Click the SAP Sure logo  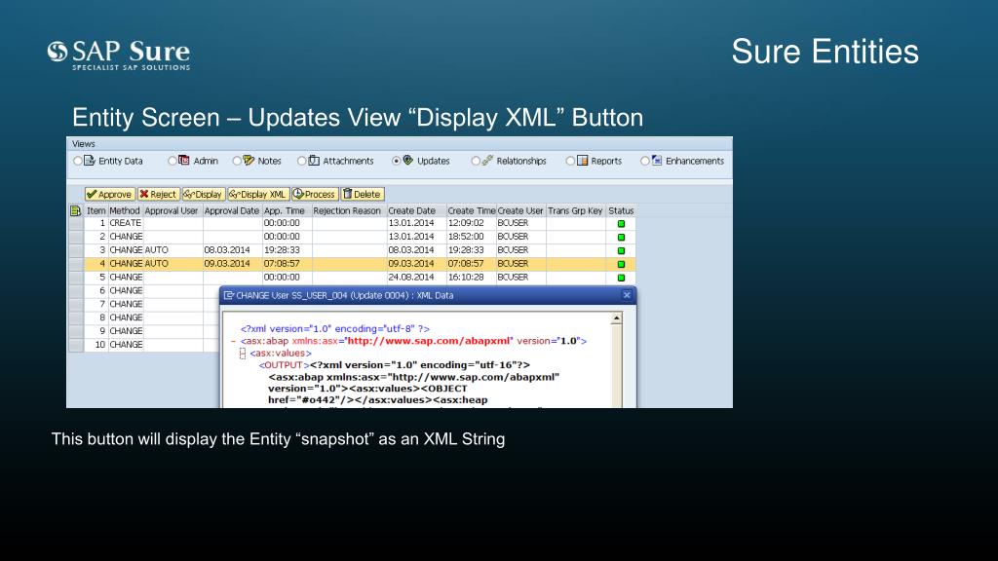(119, 56)
